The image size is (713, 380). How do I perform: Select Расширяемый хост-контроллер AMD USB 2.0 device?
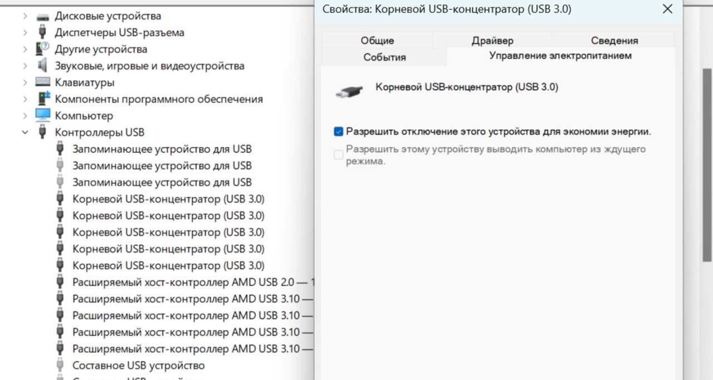pyautogui.click(x=190, y=282)
